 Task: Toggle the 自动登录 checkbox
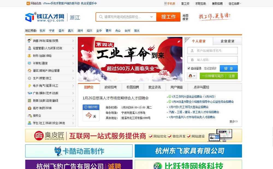pos(189,68)
